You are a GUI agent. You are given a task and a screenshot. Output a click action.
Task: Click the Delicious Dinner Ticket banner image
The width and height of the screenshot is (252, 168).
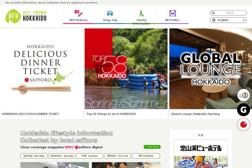coord(41,69)
